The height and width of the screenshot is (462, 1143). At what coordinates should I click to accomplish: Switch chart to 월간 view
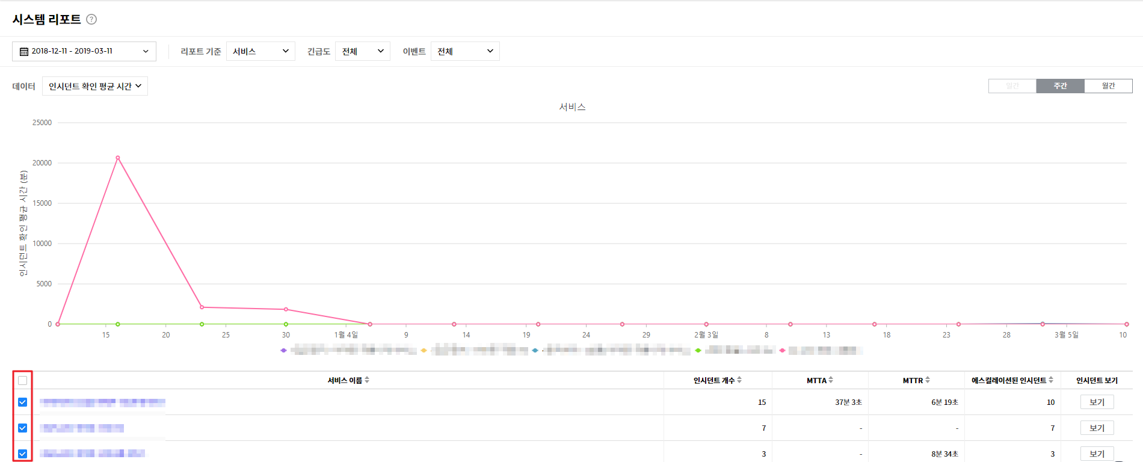click(1108, 86)
